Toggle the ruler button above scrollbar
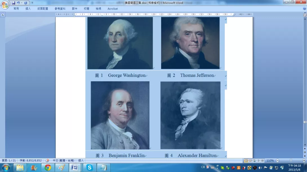 305,15
